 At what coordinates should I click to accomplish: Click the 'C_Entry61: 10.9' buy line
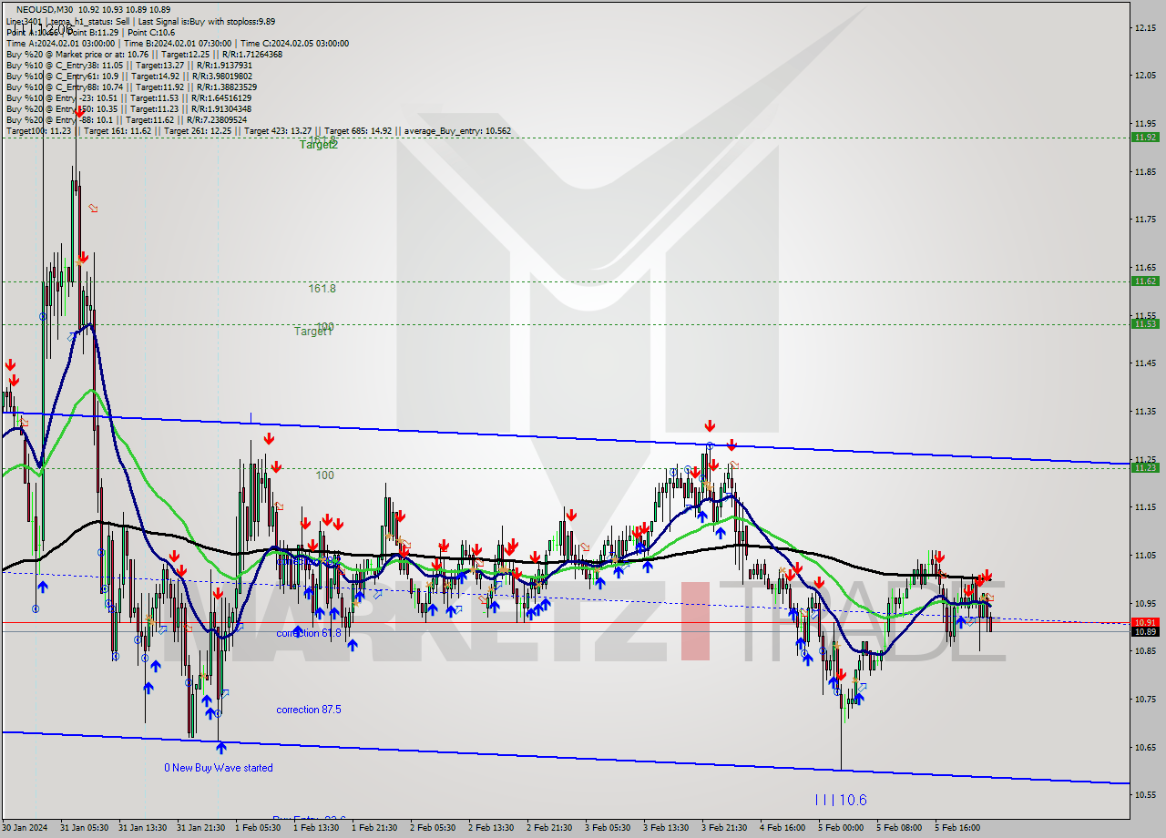[x=129, y=76]
